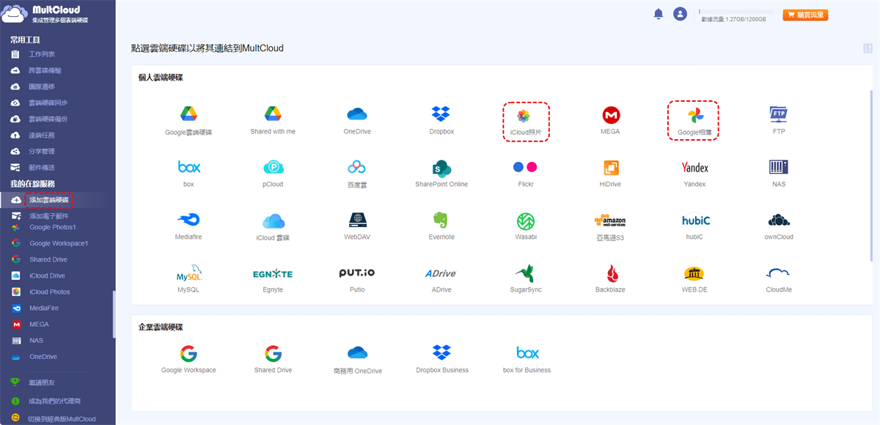Add Amazon S3 storage
Image resolution: width=880 pixels, height=425 pixels.
[610, 221]
